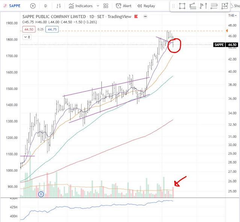
Task: Expand the indicator favorites chevron
Action: pyautogui.click(x=98, y=6)
